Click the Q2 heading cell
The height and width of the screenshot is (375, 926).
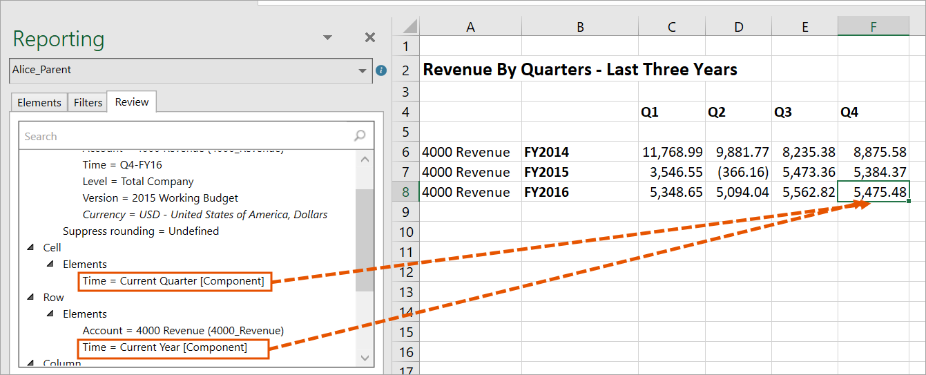tap(738, 112)
